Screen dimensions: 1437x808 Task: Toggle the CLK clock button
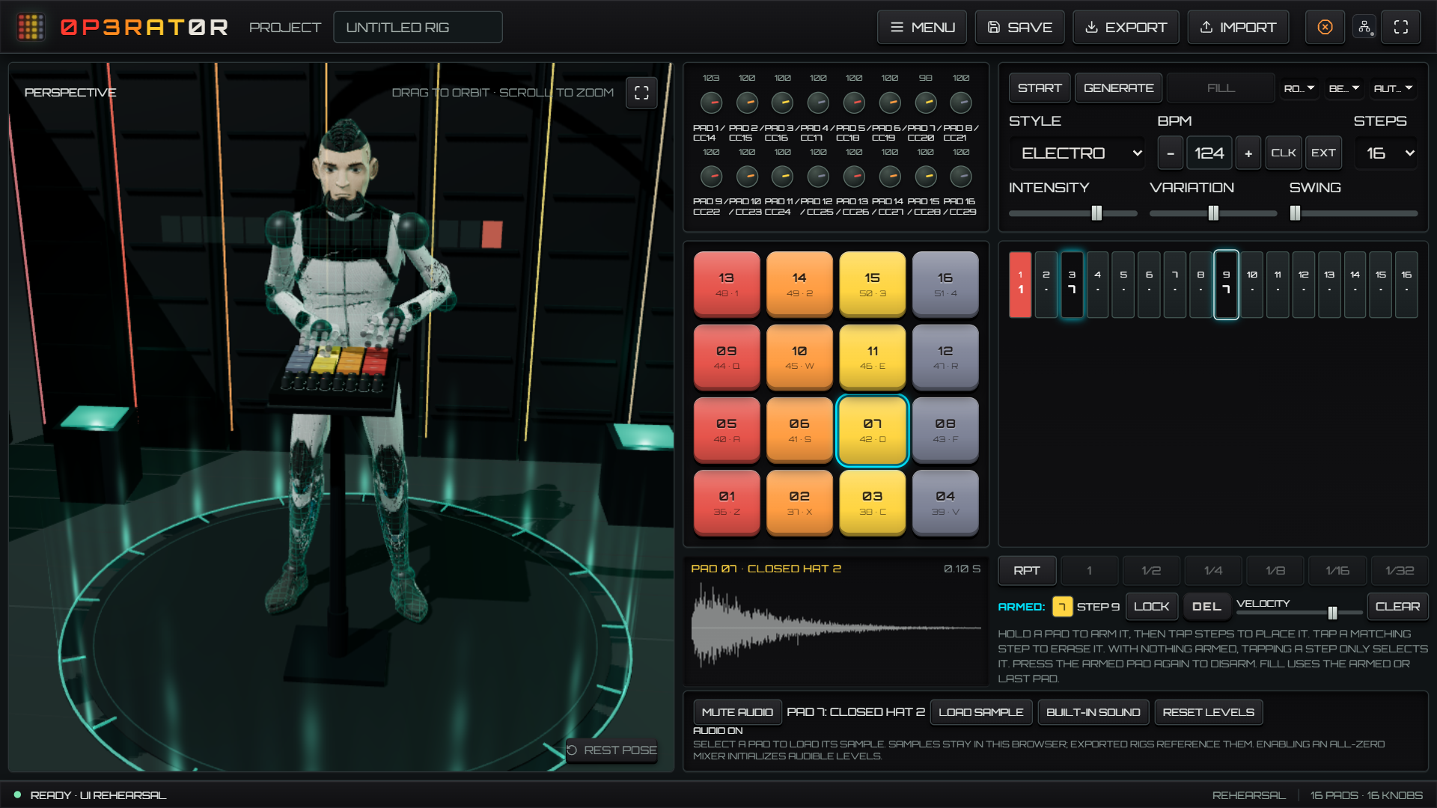[x=1284, y=153]
